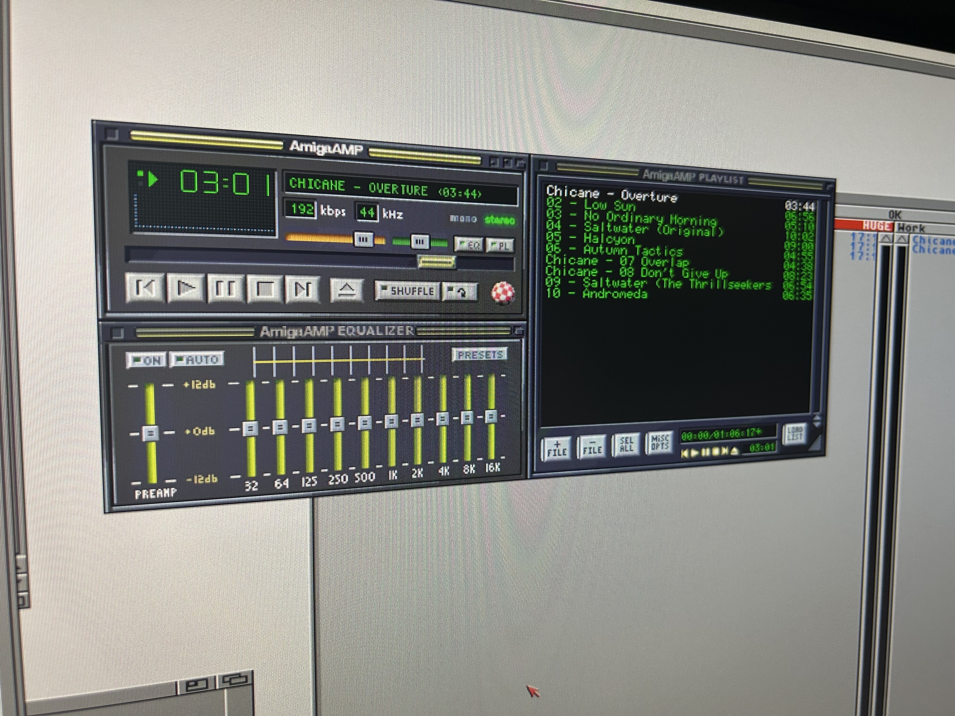Click the 16K equalizer band knob
Image resolution: width=955 pixels, height=716 pixels.
point(491,416)
